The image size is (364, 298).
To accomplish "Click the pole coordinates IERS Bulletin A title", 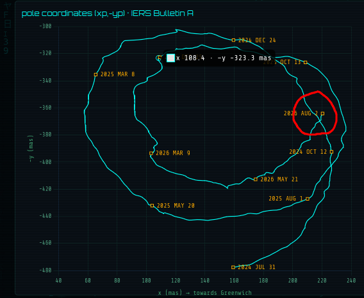I will [x=107, y=13].
